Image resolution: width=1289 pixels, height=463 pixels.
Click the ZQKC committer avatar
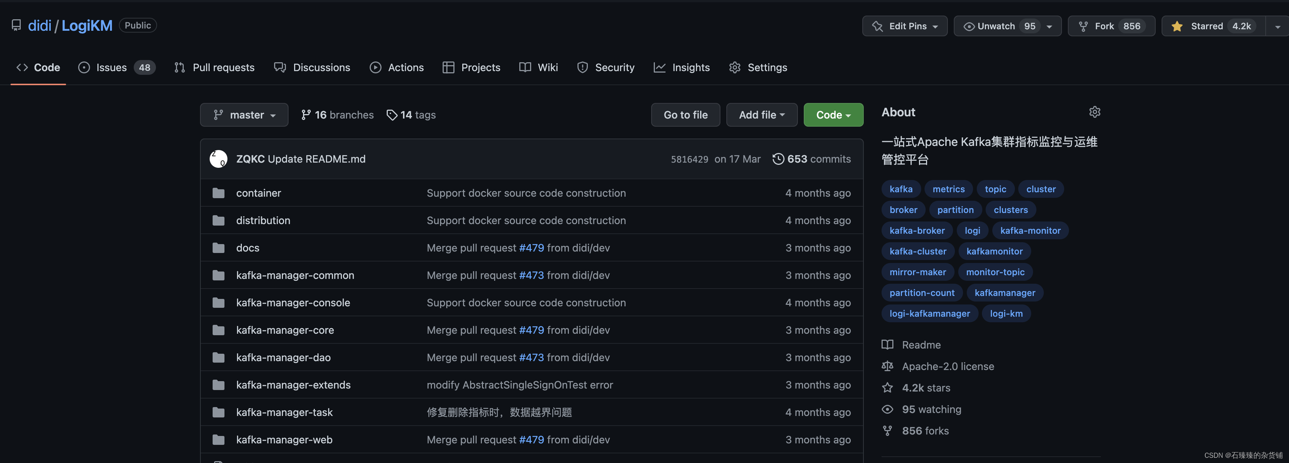coord(218,159)
